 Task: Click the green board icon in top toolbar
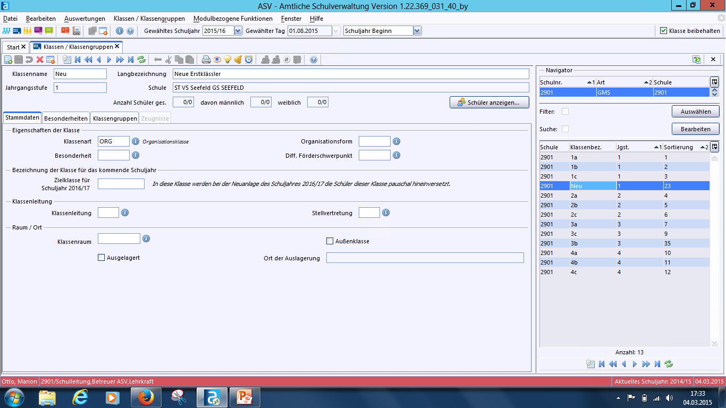pyautogui.click(x=49, y=31)
